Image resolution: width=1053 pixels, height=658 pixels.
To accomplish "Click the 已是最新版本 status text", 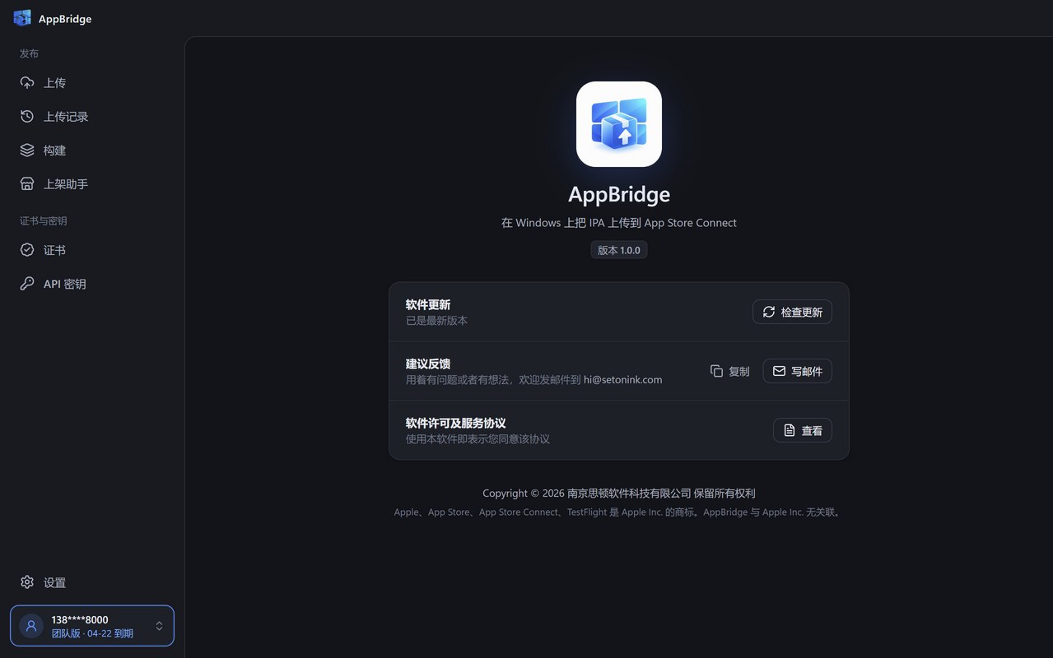I will (437, 321).
